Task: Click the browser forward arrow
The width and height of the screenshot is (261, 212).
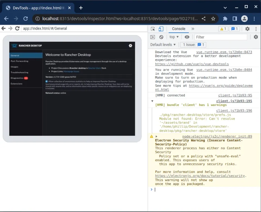Action: point(16,19)
